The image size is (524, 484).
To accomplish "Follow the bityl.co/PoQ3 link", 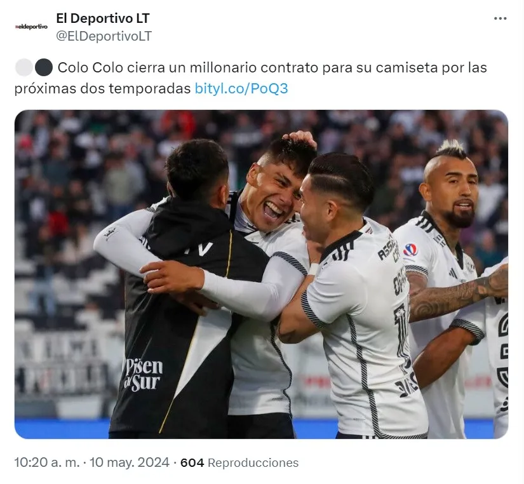I will 241,88.
